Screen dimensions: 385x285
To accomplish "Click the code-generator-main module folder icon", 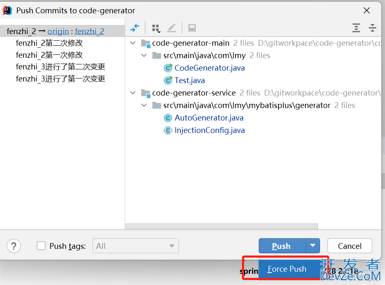I will tap(146, 43).
